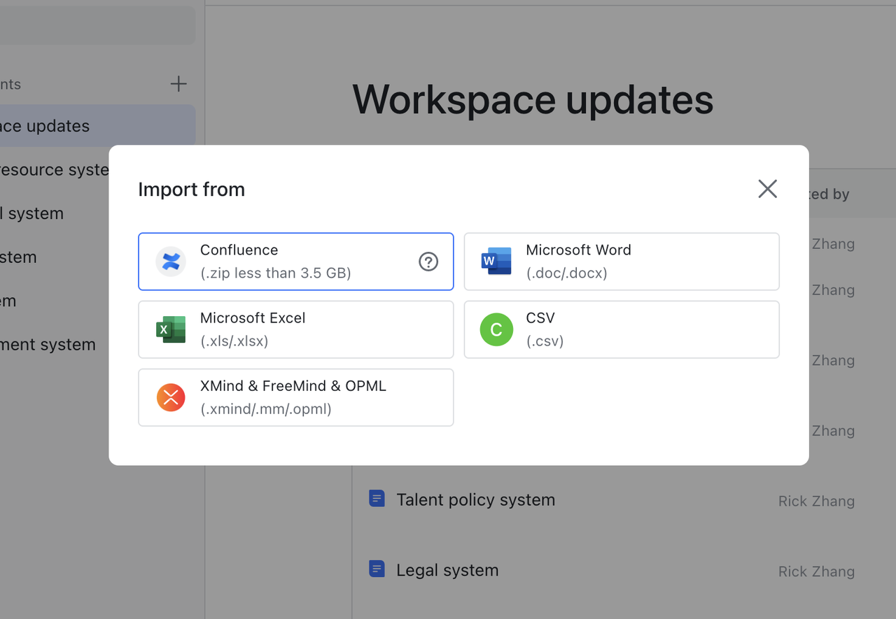The width and height of the screenshot is (896, 619).
Task: Select the Confluence import option
Action: point(280,262)
